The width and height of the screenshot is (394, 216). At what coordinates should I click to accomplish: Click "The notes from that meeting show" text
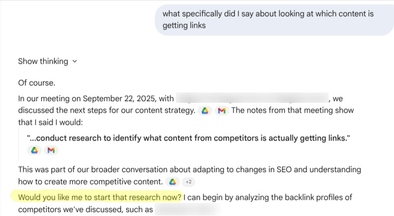(x=292, y=110)
